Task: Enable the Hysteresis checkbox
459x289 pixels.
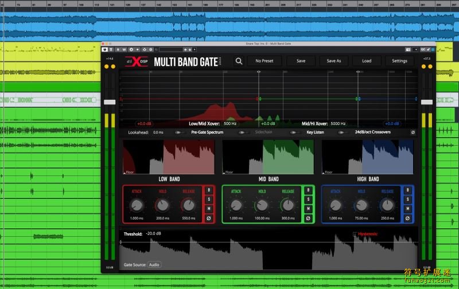Action: click(355, 235)
